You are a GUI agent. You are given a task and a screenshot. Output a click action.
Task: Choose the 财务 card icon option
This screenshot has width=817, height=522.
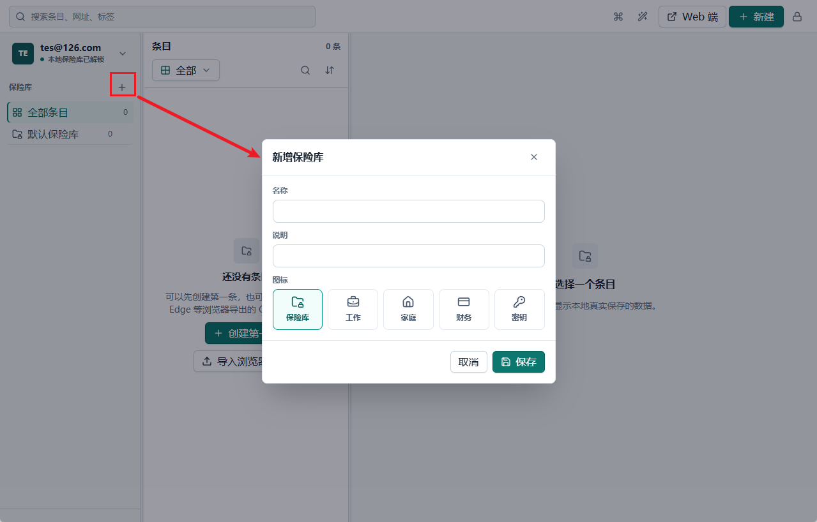(x=464, y=309)
